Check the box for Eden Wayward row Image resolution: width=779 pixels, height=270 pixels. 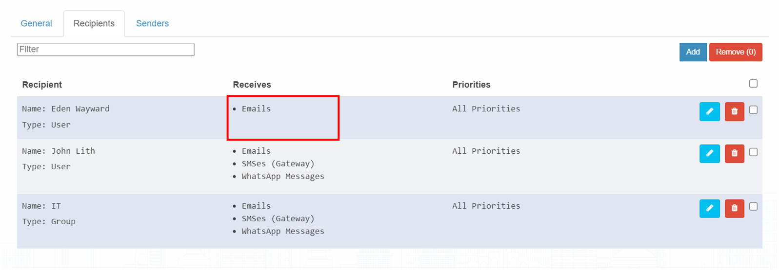tap(753, 110)
